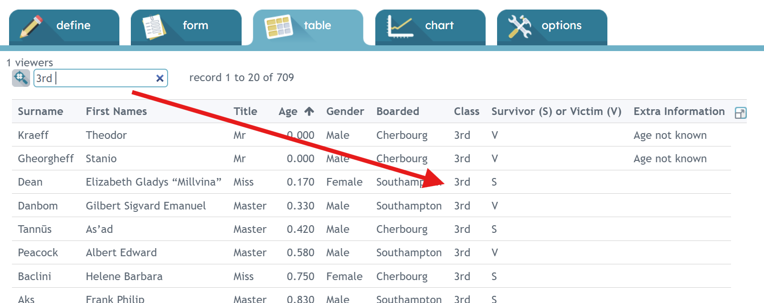Sort by the Class column header
This screenshot has width=764, height=303.
point(467,111)
